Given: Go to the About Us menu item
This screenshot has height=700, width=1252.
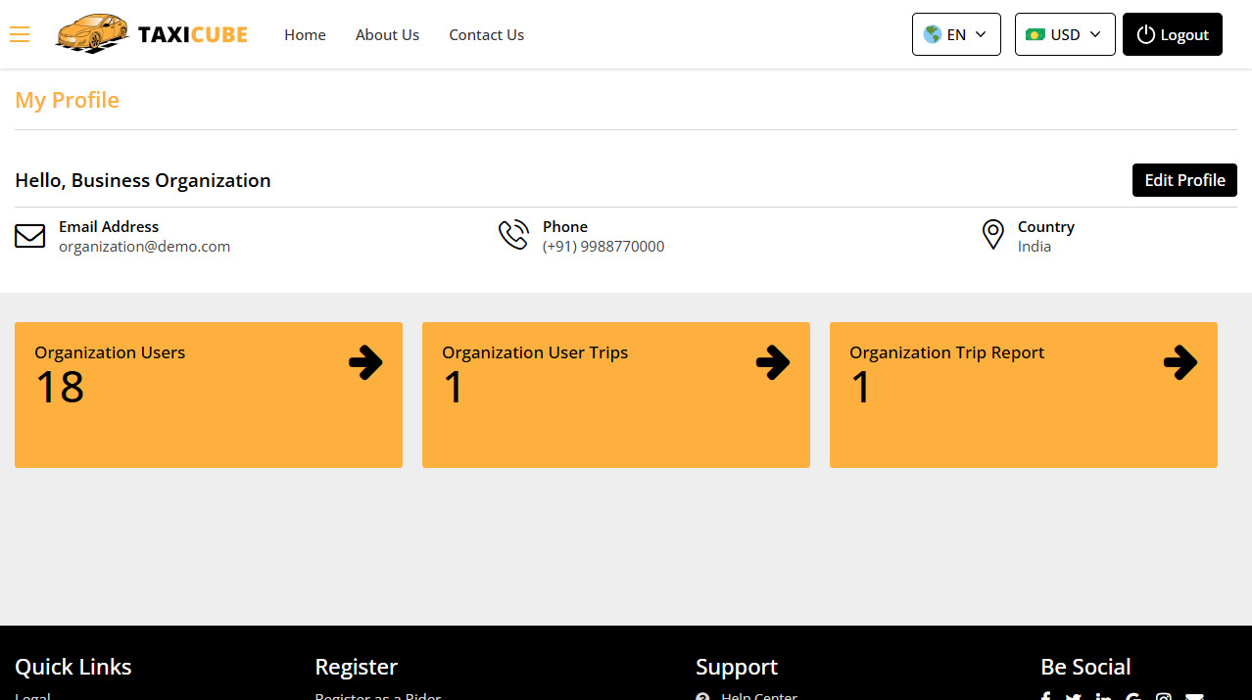Looking at the screenshot, I should click(387, 34).
